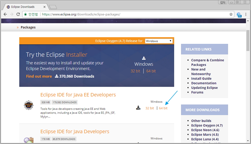Viewport: 251px width, 144px height.
Task: Bookmark this page with the star
Action: coord(231,14)
